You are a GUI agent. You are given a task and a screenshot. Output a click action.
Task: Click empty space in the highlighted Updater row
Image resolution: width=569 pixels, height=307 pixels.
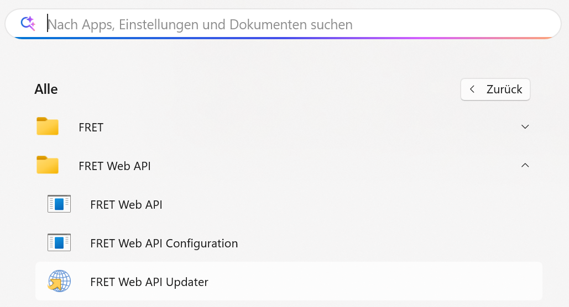click(376, 282)
